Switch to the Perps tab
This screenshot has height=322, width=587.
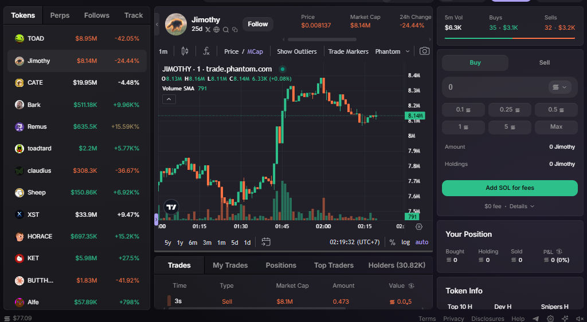coord(60,15)
